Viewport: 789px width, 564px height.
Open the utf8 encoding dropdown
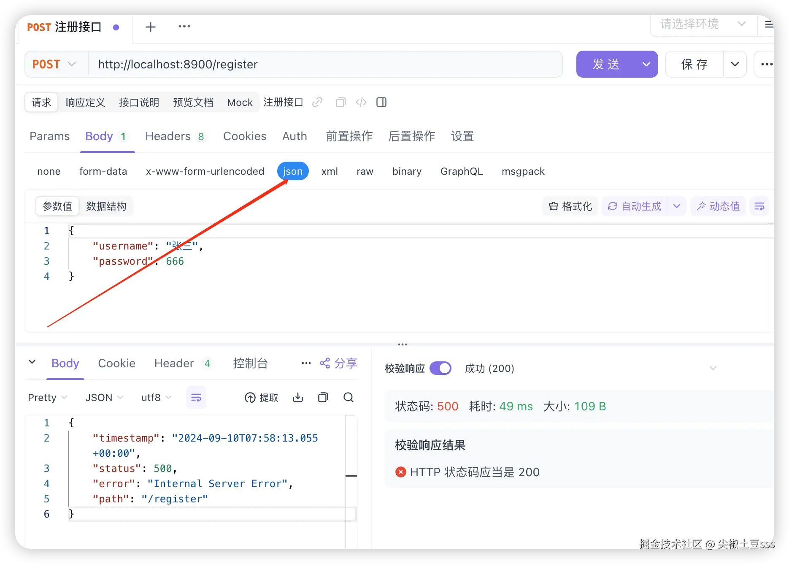point(156,398)
